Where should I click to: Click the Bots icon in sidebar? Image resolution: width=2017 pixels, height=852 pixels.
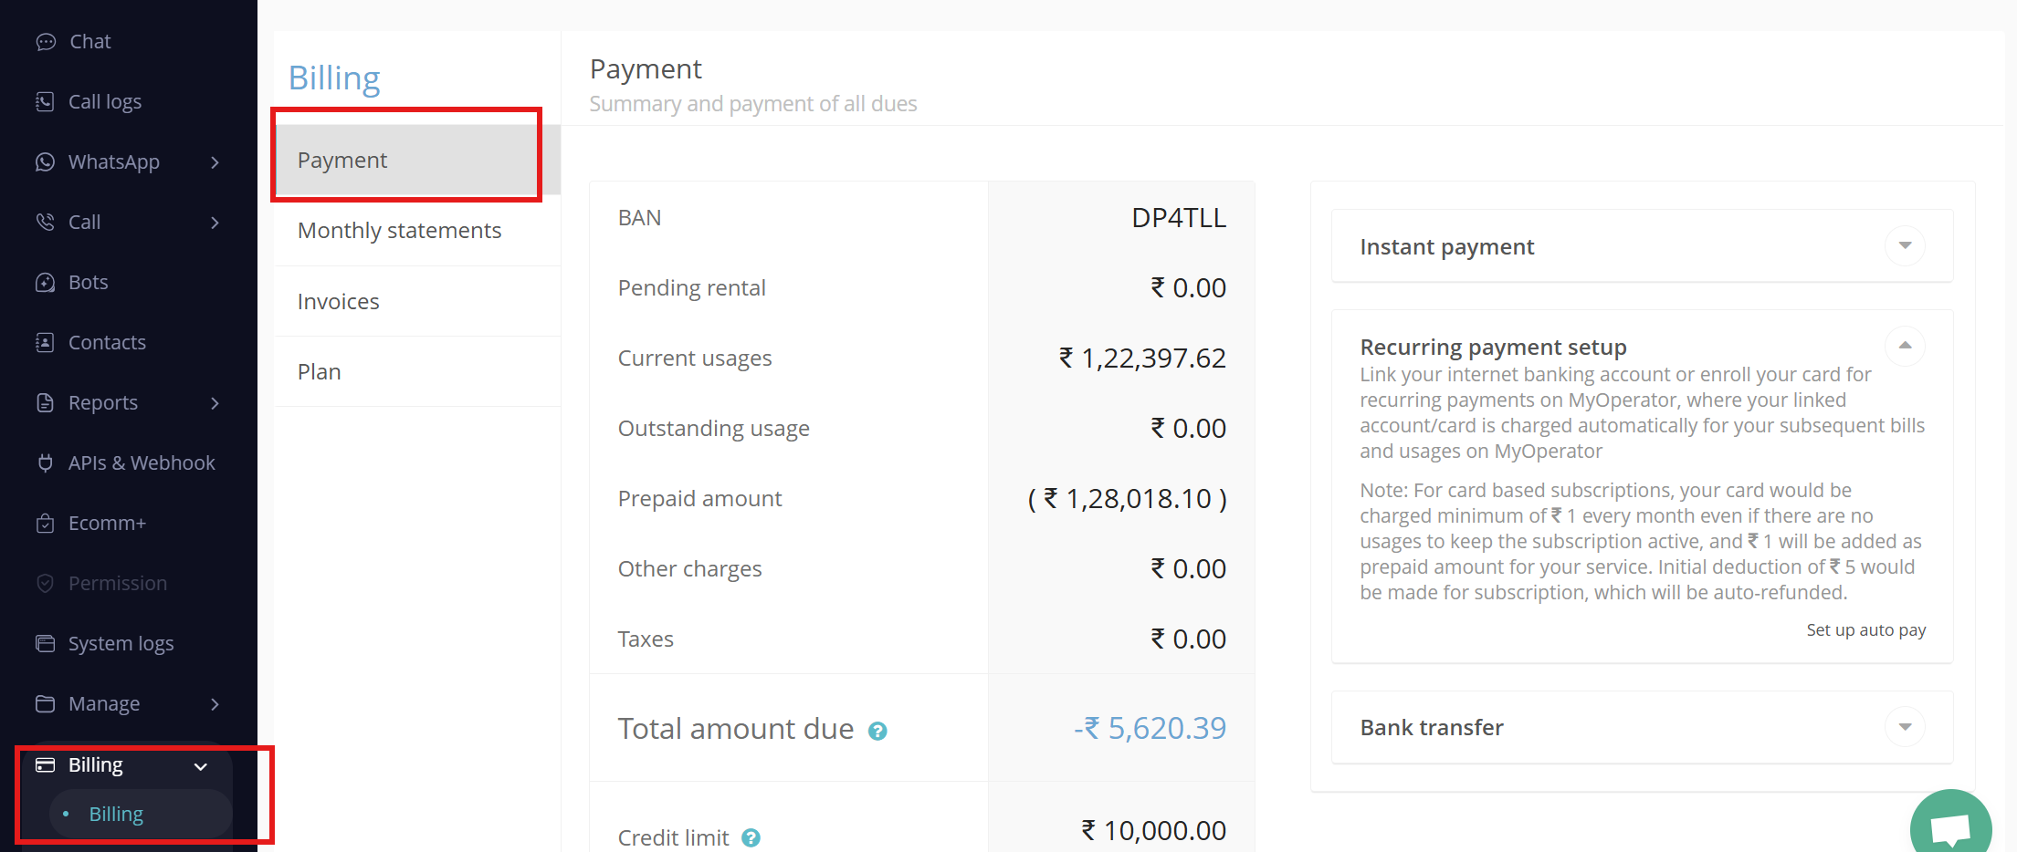45,282
